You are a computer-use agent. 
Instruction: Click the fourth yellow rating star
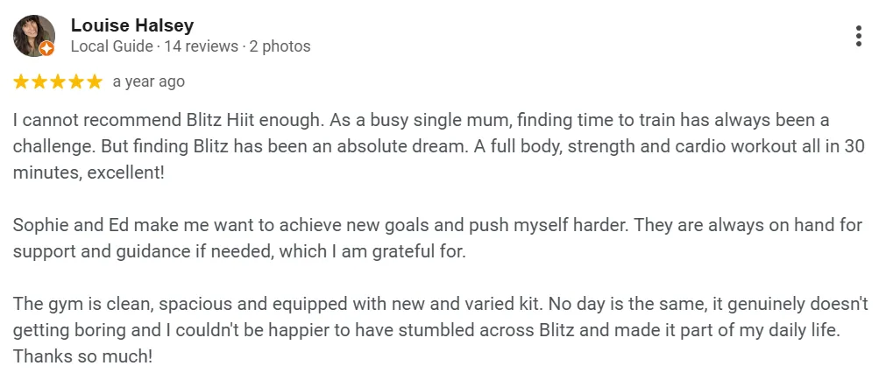[x=76, y=81]
